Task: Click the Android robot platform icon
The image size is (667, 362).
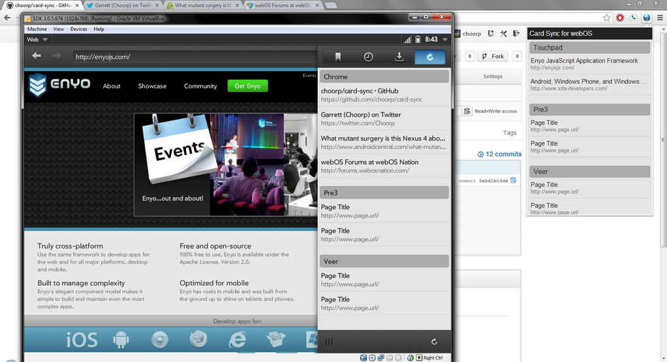Action: (121, 339)
